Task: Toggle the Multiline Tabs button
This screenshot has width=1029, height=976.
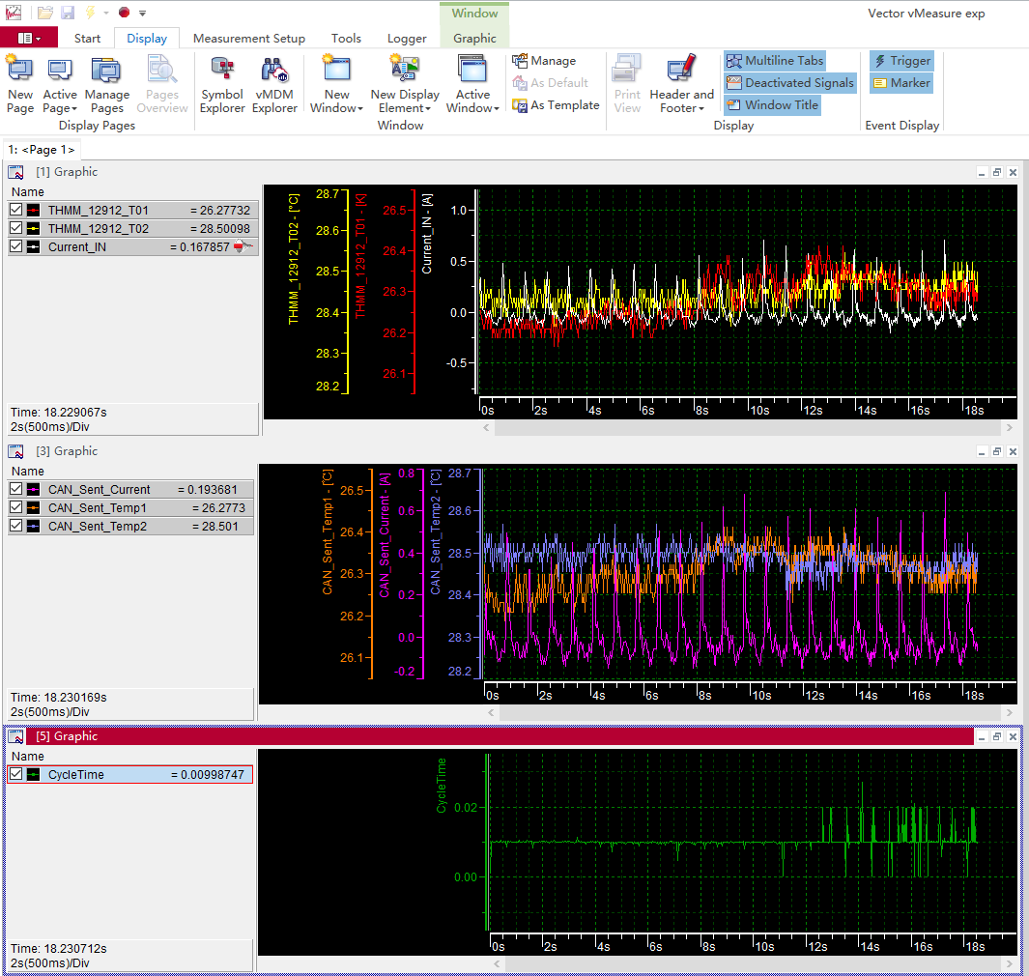Action: [775, 61]
